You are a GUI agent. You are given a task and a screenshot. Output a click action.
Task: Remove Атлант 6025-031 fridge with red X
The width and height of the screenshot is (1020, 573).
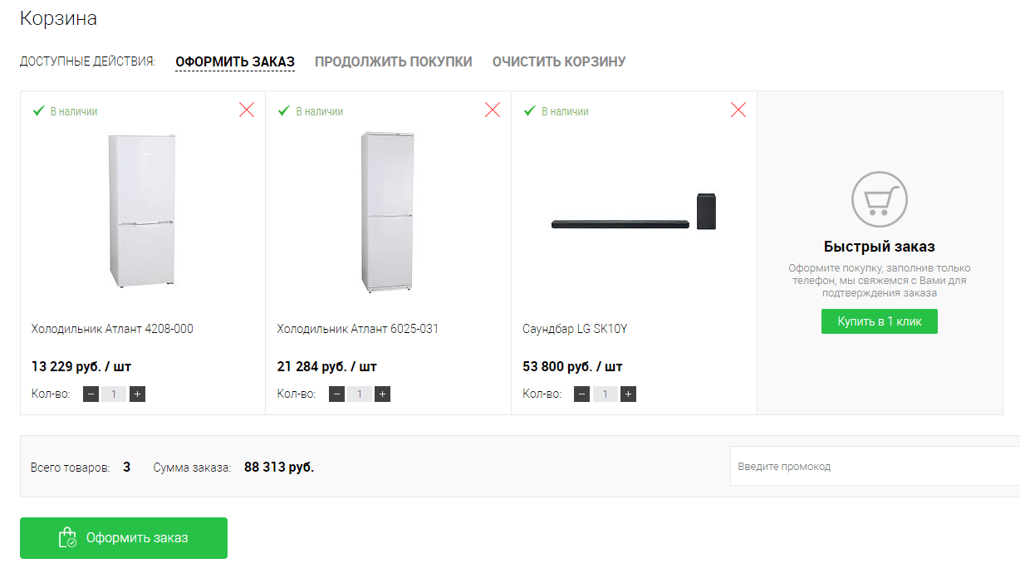tap(493, 110)
